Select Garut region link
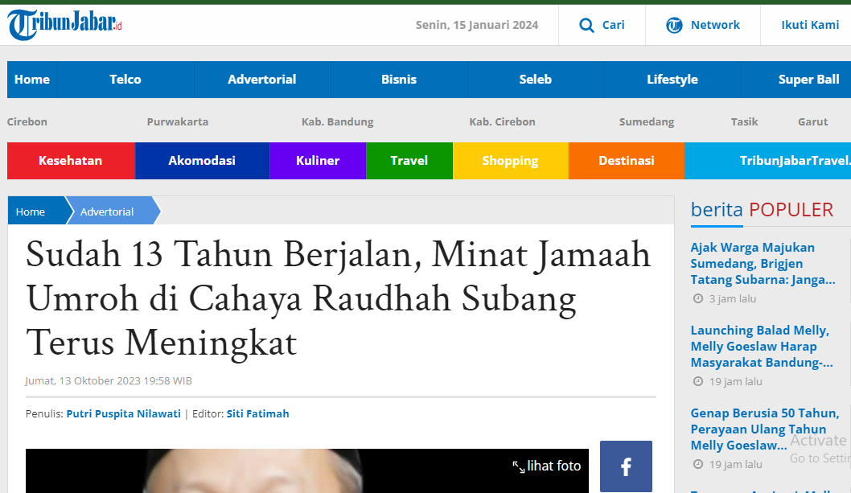This screenshot has height=493, width=851. 812,121
